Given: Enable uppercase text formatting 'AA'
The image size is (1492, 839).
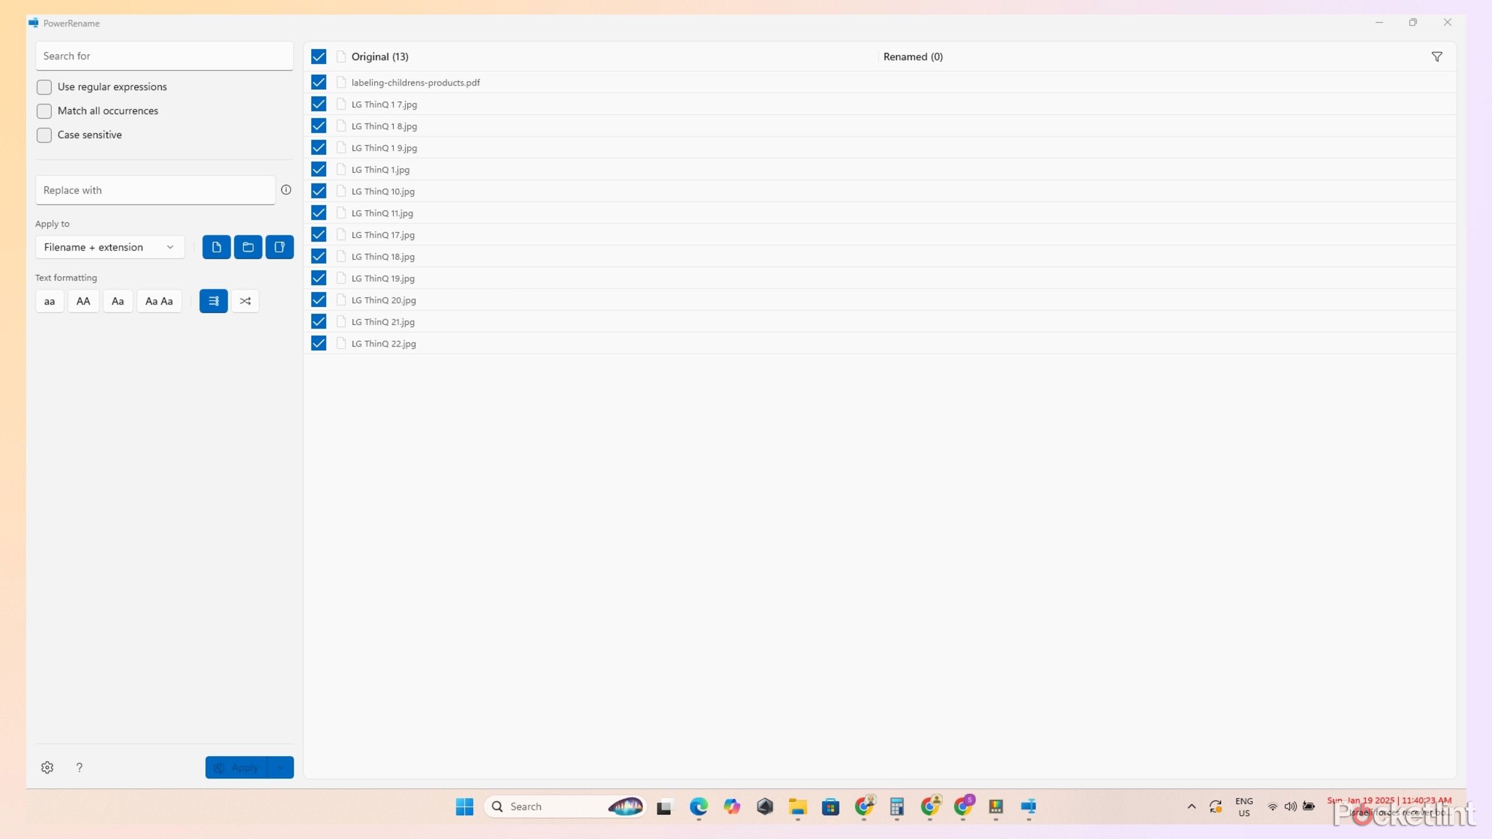Looking at the screenshot, I should 83,300.
